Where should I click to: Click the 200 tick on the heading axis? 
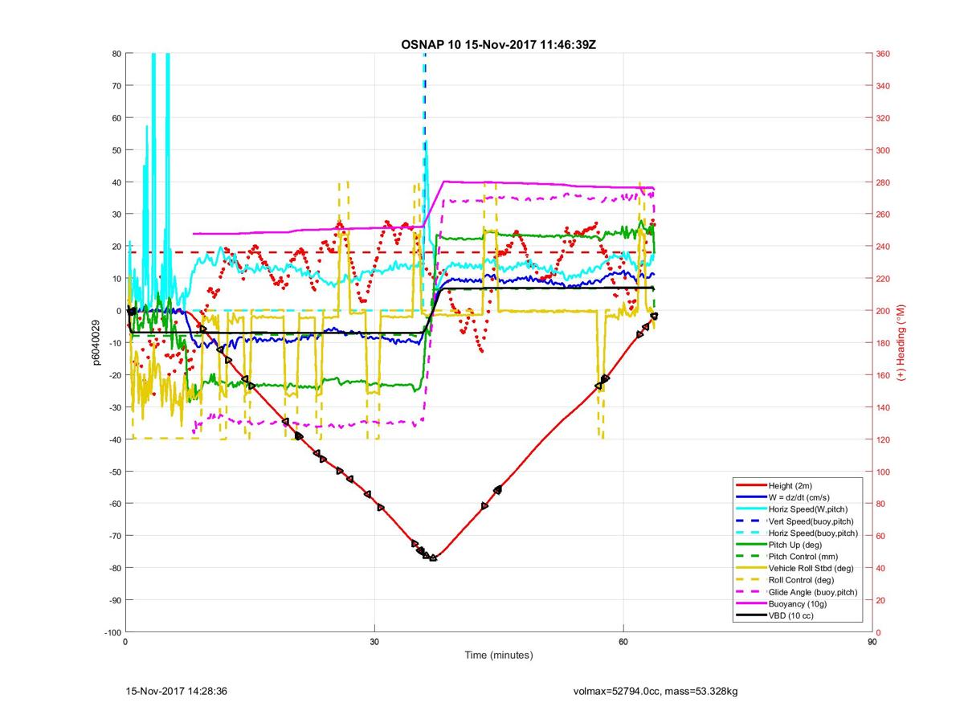point(884,311)
